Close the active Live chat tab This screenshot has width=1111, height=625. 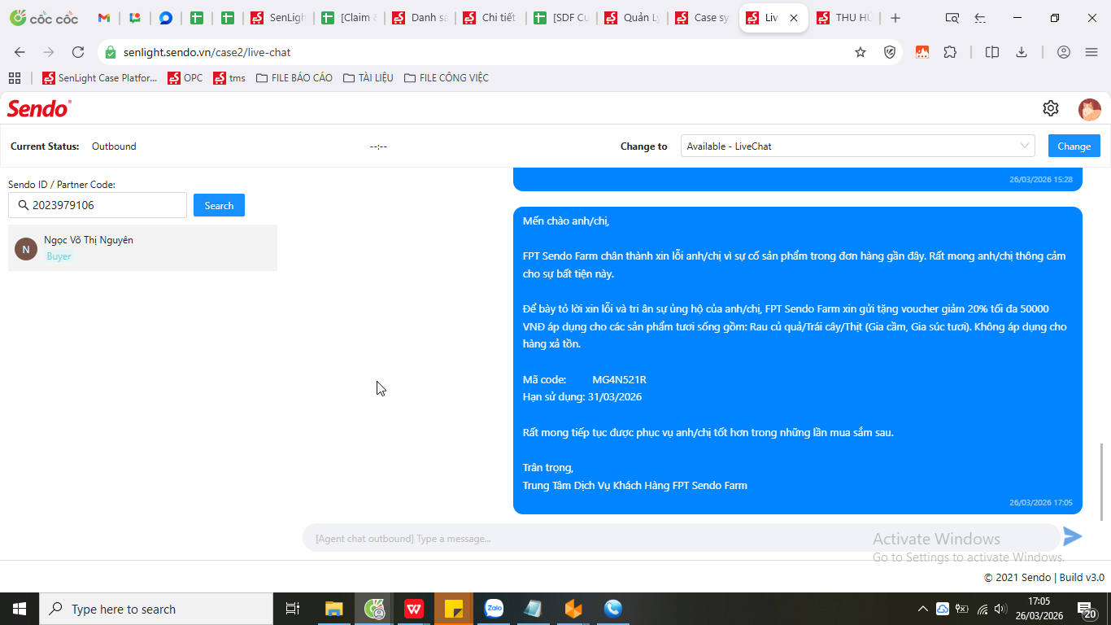(x=794, y=18)
